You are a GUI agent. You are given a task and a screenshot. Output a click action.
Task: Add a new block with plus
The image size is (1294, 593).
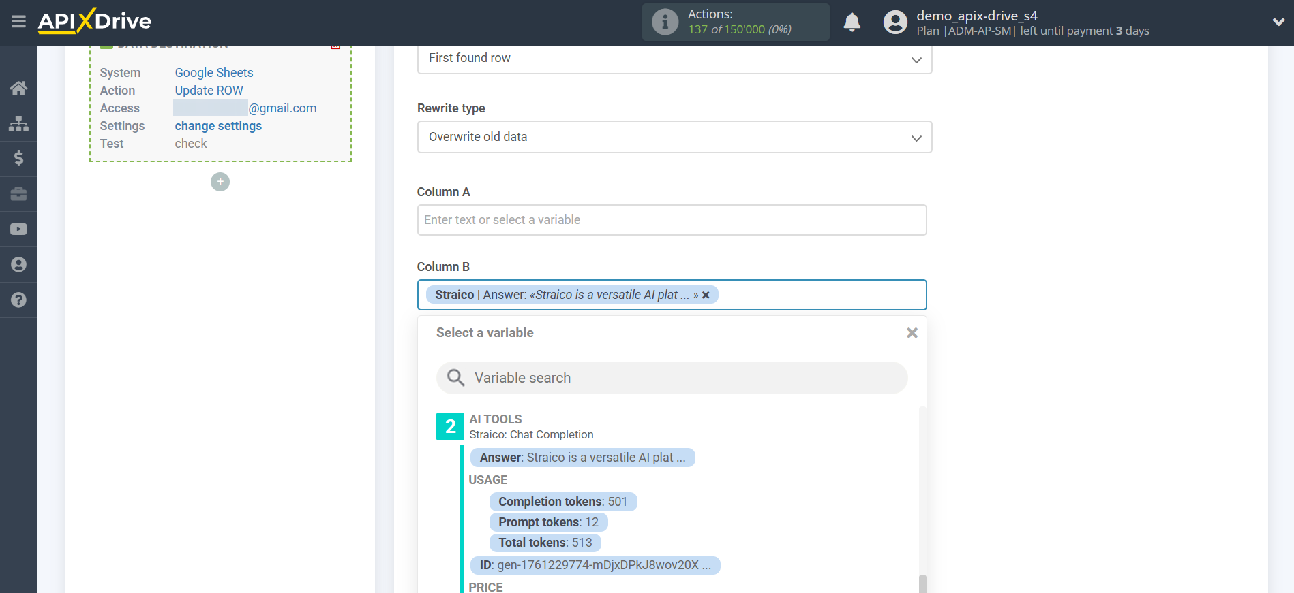point(220,182)
